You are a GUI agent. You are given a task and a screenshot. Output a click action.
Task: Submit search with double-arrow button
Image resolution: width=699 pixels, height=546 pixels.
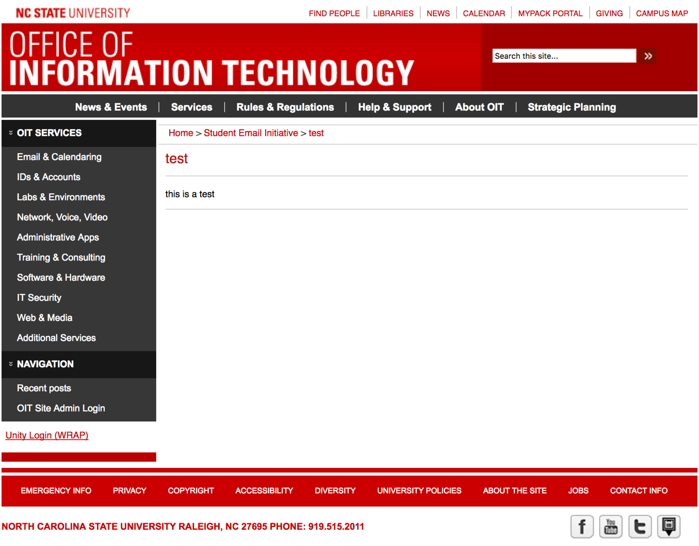click(x=648, y=56)
